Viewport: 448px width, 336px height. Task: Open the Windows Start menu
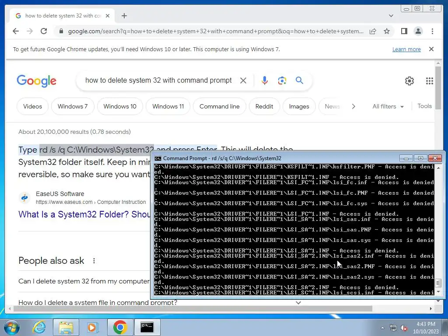click(x=12, y=327)
